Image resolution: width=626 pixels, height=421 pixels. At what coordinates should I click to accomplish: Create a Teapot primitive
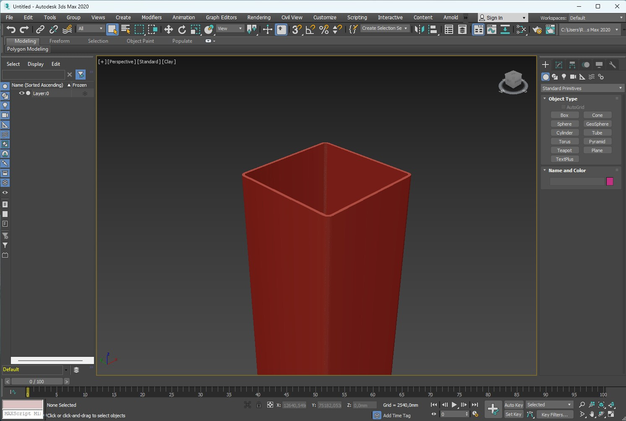(x=564, y=150)
